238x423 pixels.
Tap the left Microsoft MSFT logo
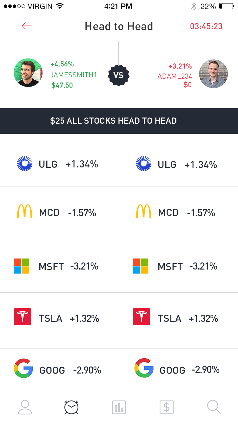coord(21,266)
